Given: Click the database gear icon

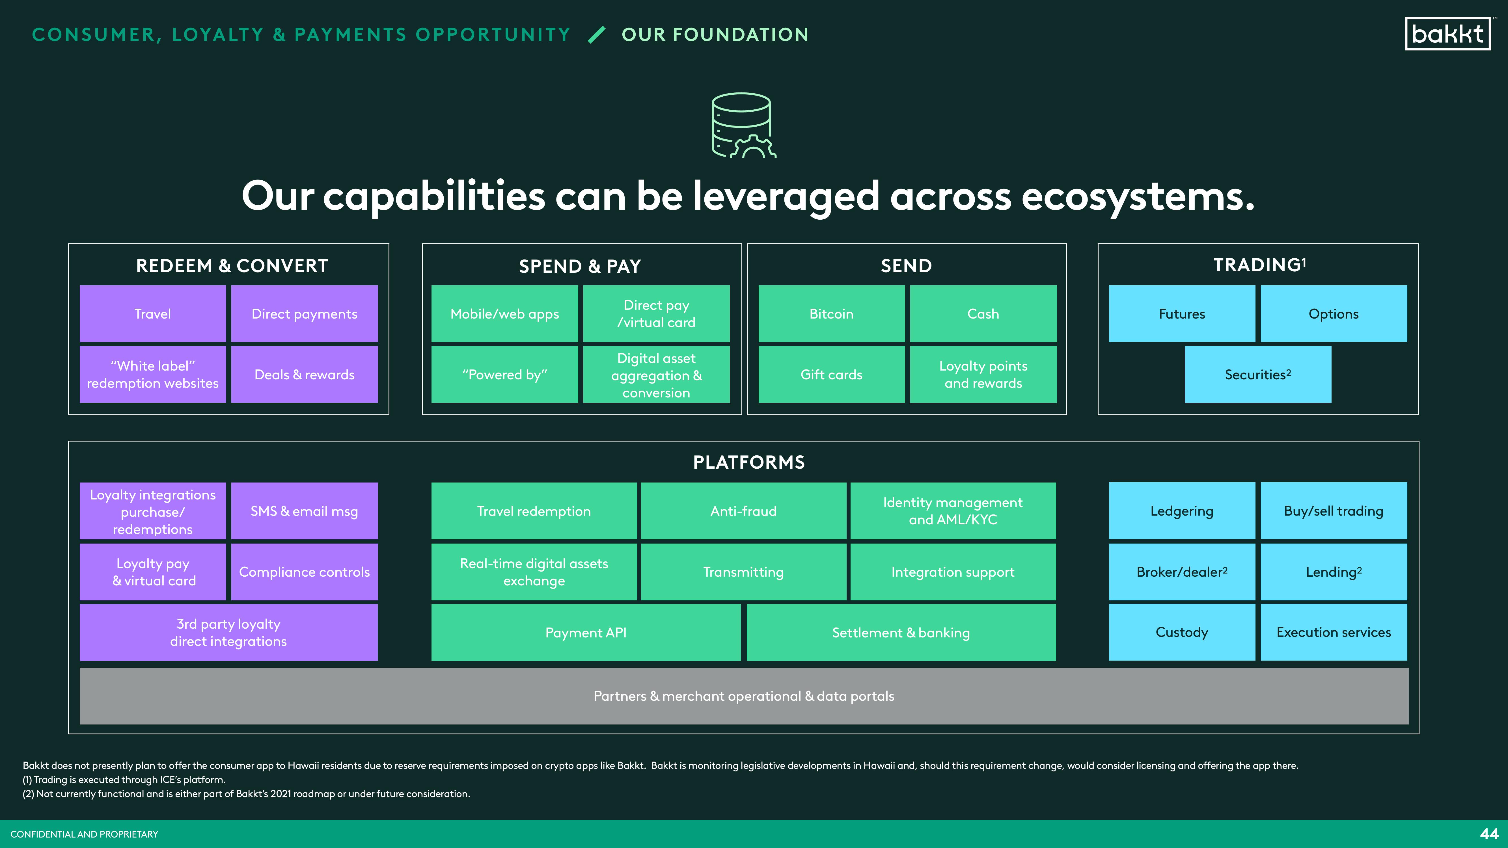Looking at the screenshot, I should click(x=743, y=125).
